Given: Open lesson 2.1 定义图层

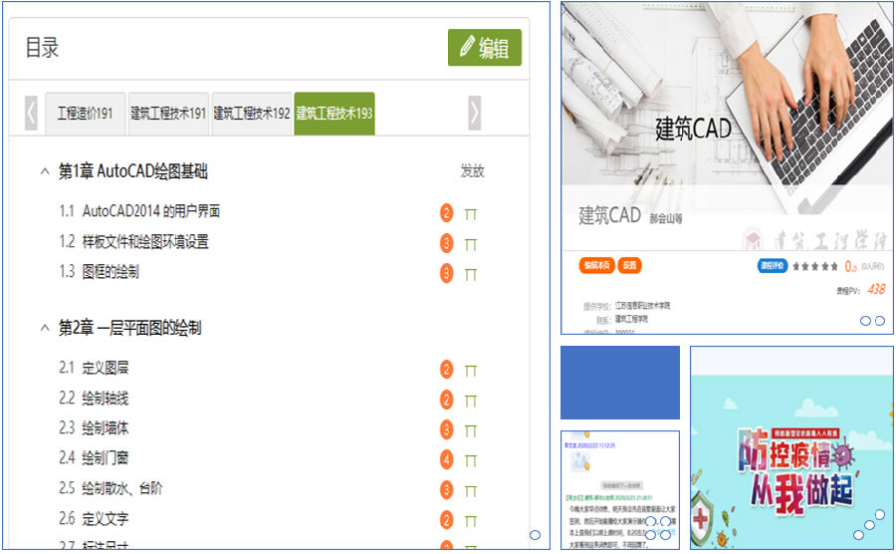Looking at the screenshot, I should 94,368.
